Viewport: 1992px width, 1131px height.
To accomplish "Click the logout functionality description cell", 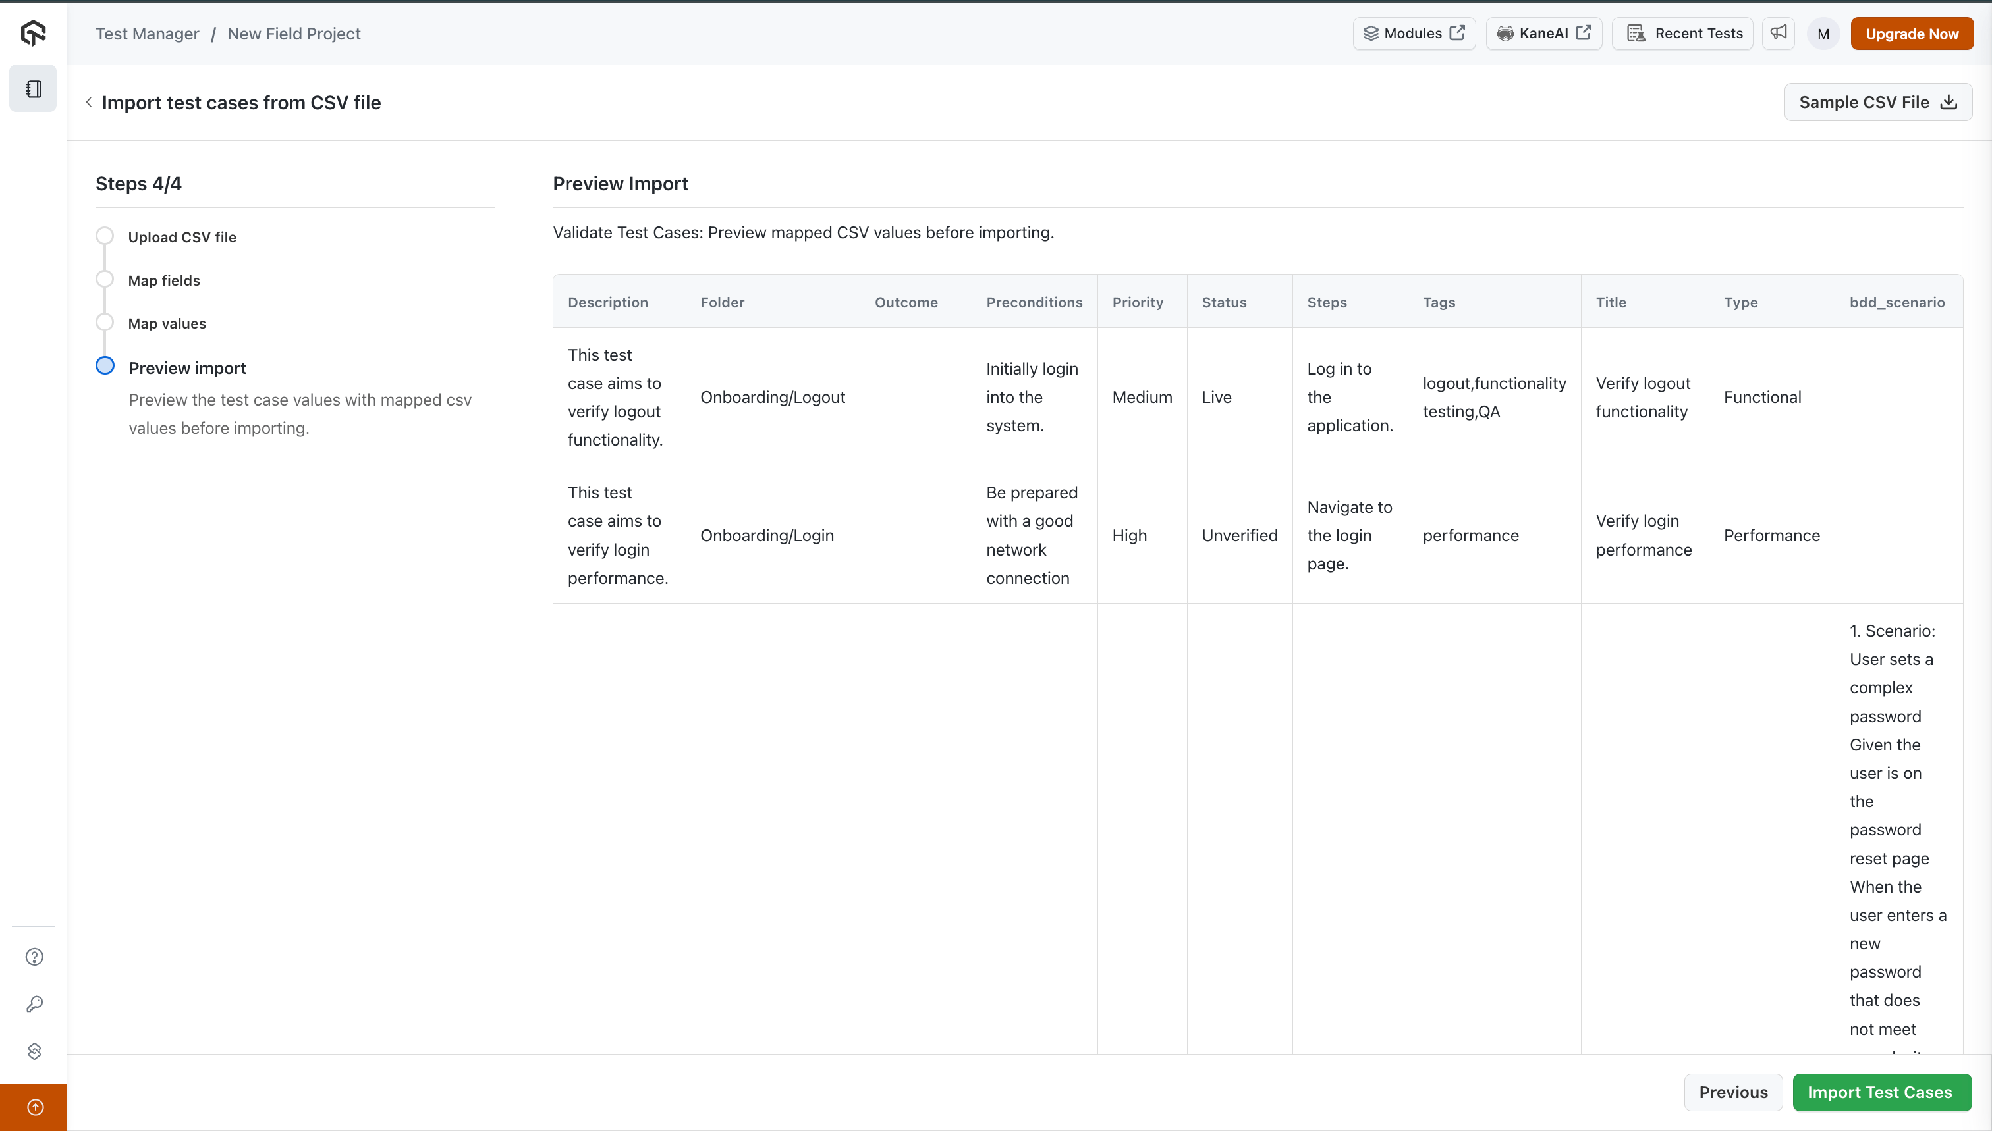I will [619, 397].
